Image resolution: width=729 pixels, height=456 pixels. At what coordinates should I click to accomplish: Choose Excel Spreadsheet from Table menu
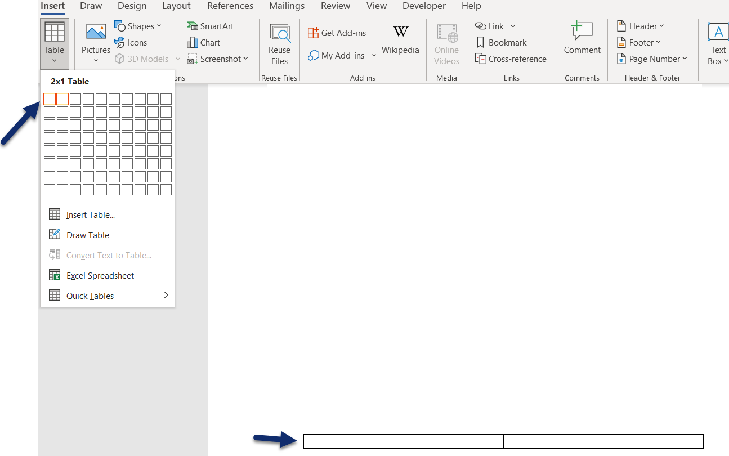click(x=108, y=275)
